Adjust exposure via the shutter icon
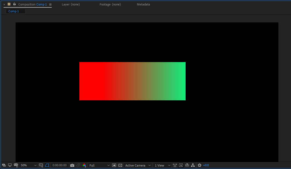Viewport: 291px width, 169px height. [x=199, y=165]
